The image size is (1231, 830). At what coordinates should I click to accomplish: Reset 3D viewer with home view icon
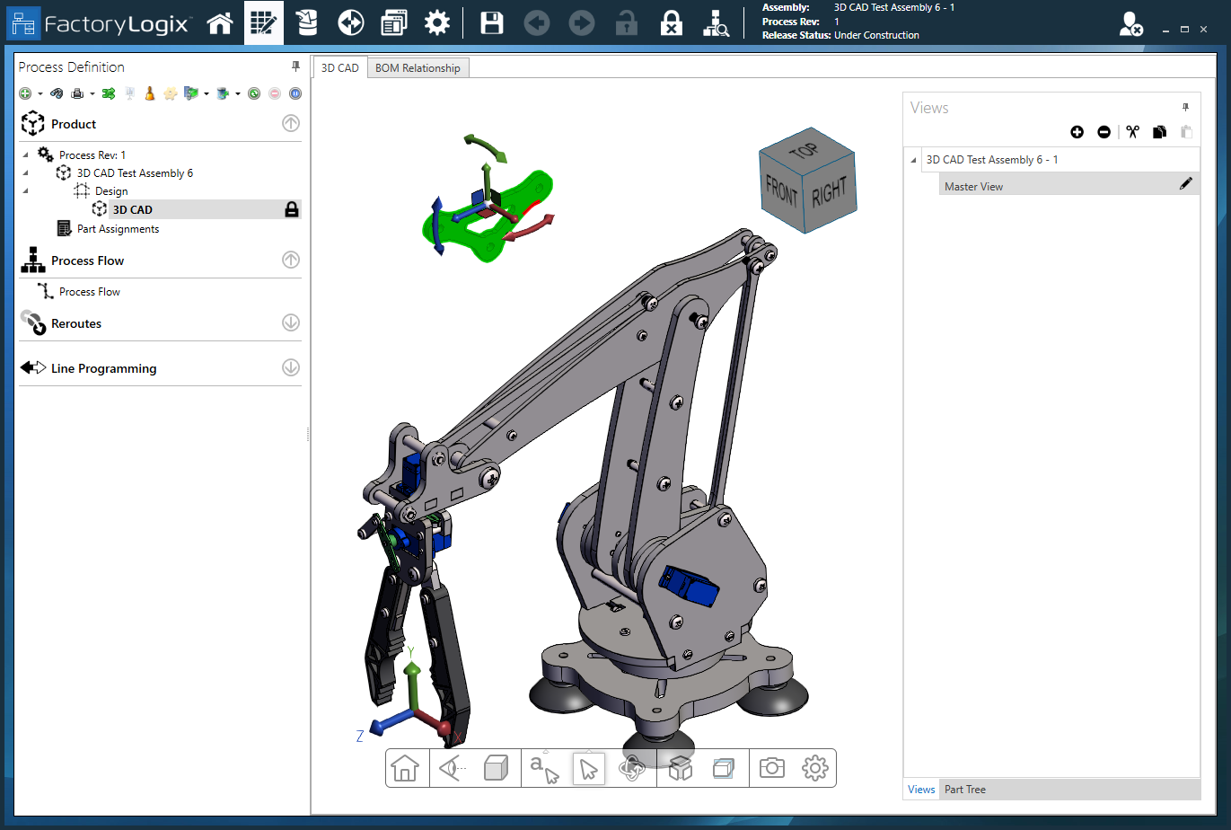(x=405, y=769)
